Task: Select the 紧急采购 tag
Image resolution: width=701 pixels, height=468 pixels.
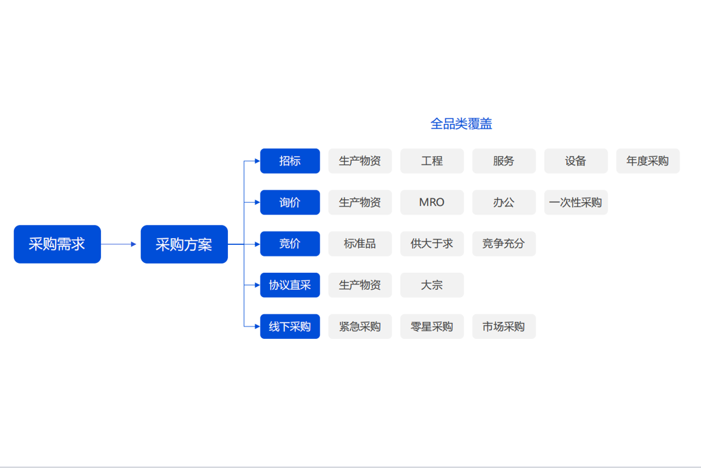Action: [x=360, y=327]
